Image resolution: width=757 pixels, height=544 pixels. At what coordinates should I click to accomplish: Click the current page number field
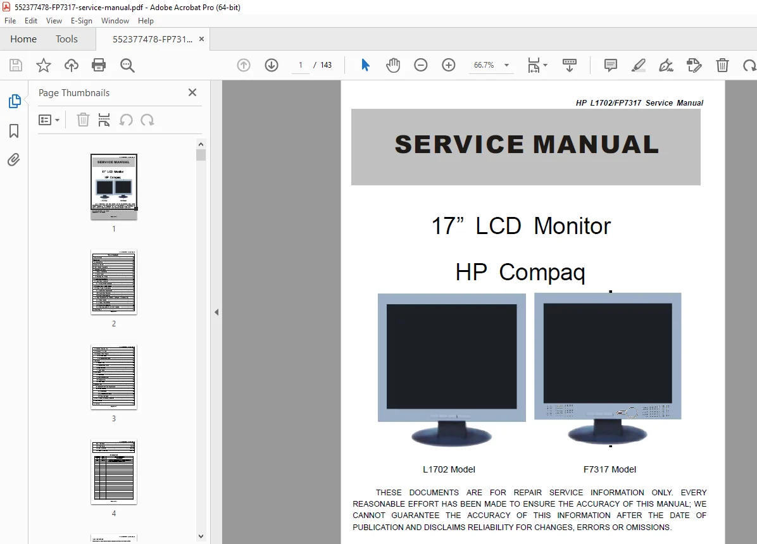pos(300,65)
